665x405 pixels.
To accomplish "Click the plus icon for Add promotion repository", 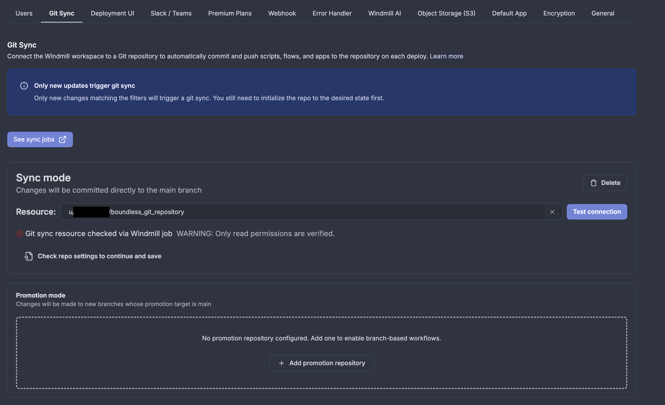I will coord(281,363).
